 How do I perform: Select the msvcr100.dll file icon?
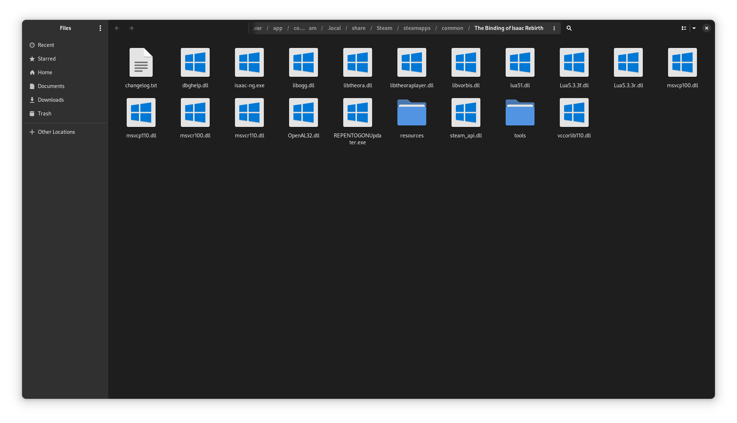tap(195, 113)
